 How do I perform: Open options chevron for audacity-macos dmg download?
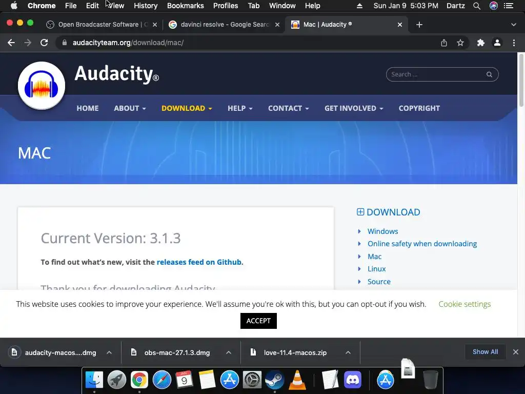tap(109, 352)
